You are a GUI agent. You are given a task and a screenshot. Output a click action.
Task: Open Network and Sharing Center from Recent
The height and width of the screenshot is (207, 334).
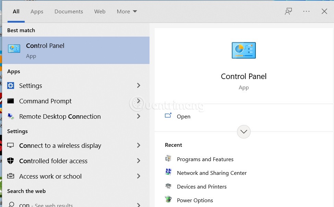pos(212,173)
